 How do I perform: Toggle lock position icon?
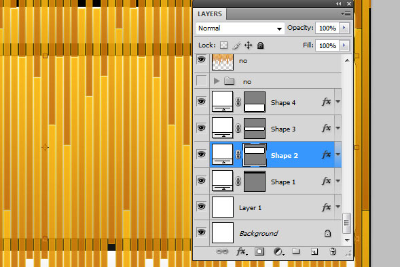pyautogui.click(x=248, y=45)
